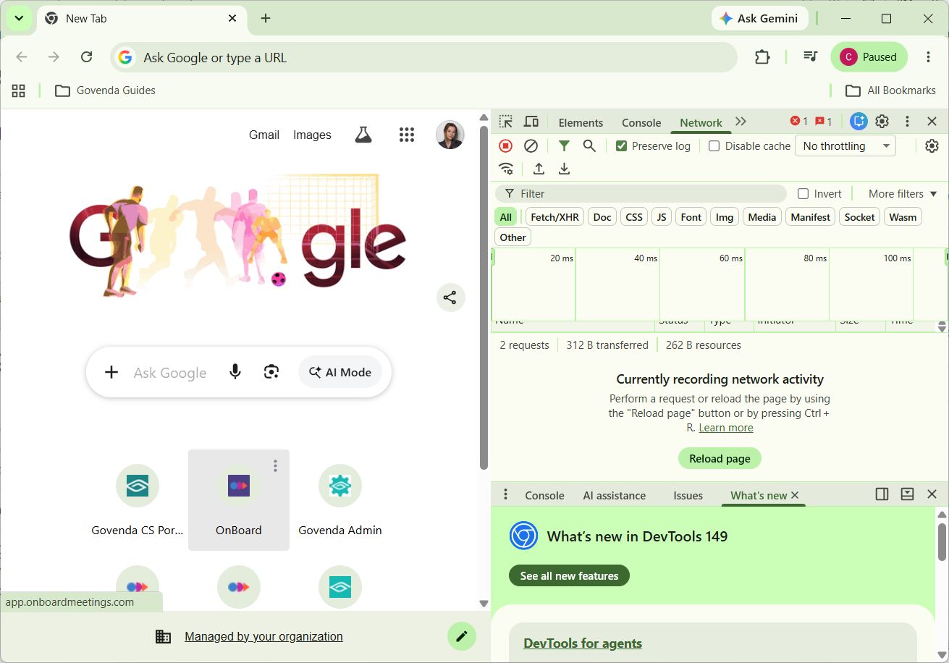Open the media controls icon

(811, 57)
